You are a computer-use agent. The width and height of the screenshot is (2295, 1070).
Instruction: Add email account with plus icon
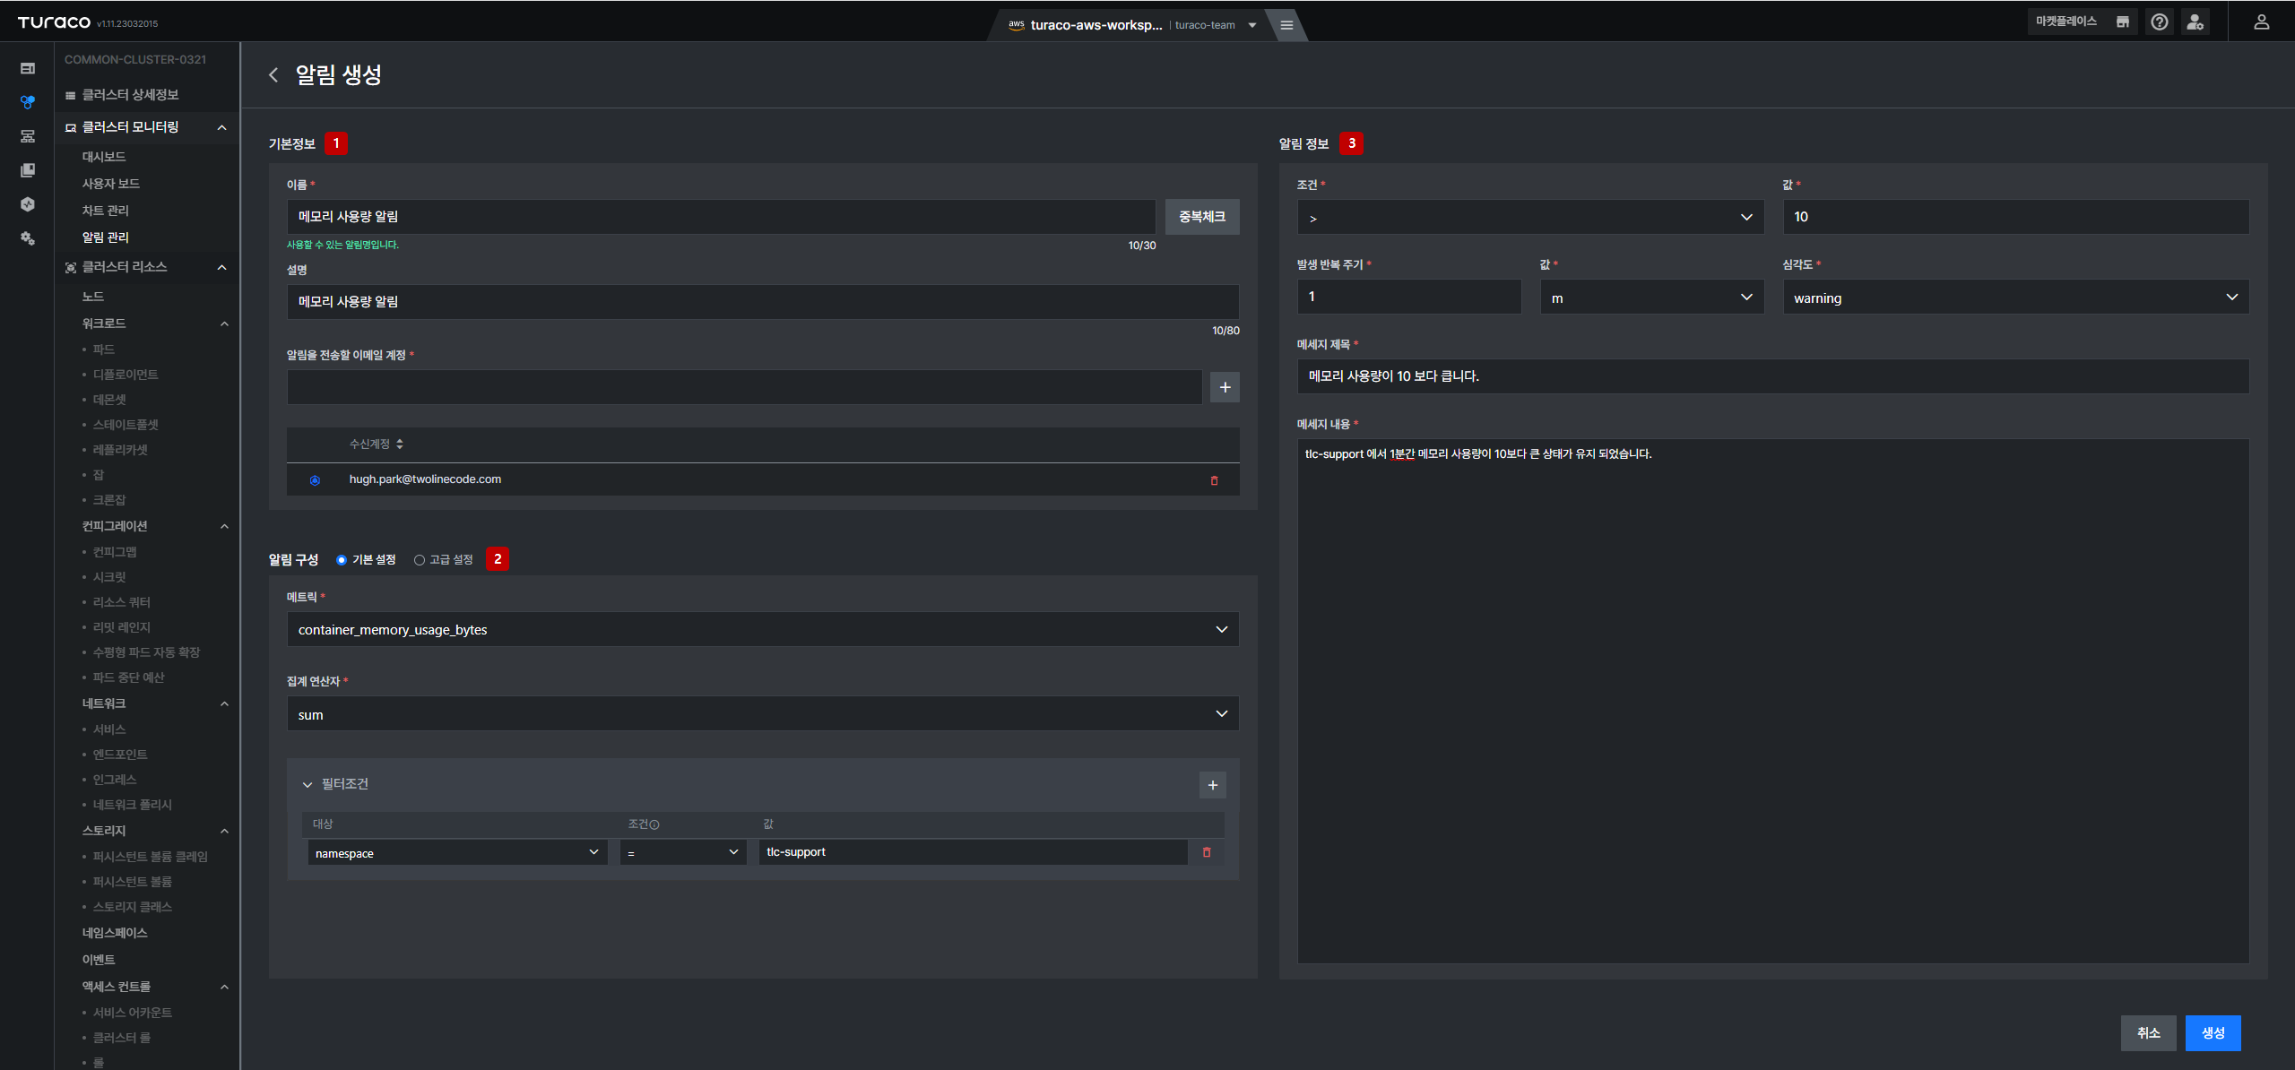(1225, 387)
